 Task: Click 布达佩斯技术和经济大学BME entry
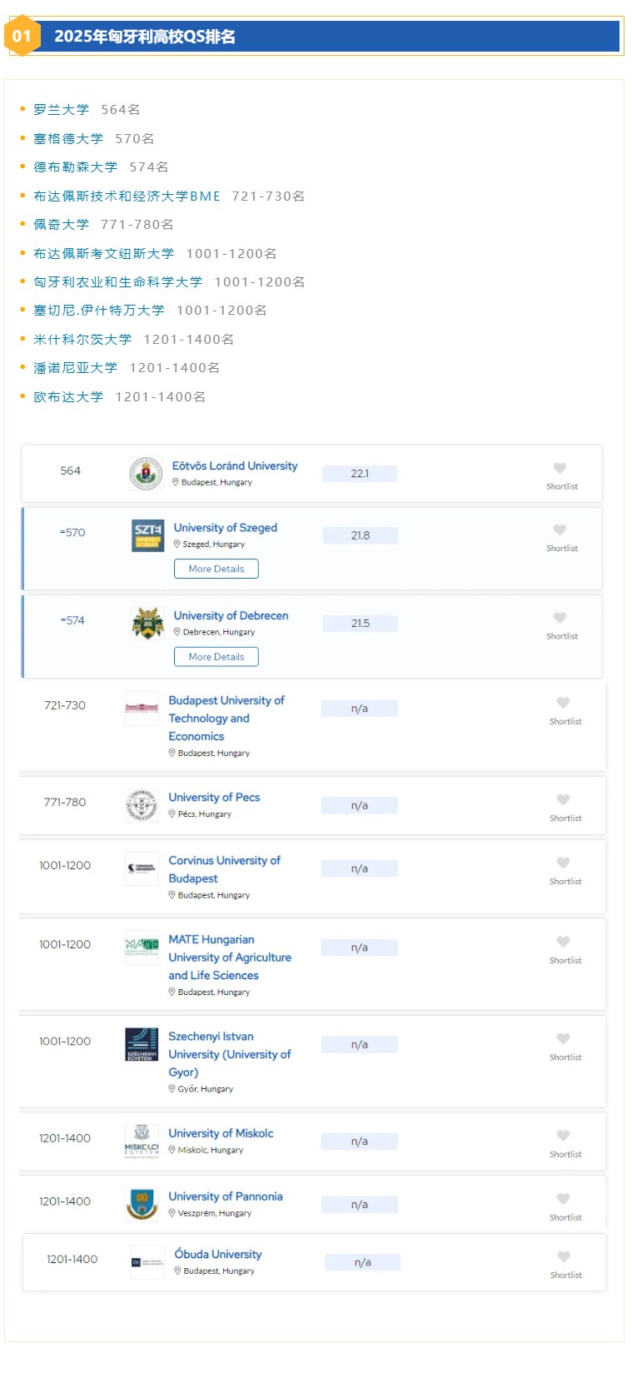pyautogui.click(x=127, y=196)
